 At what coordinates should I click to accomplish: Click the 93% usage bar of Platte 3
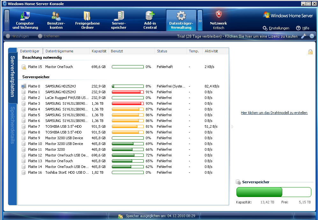pos(128,103)
